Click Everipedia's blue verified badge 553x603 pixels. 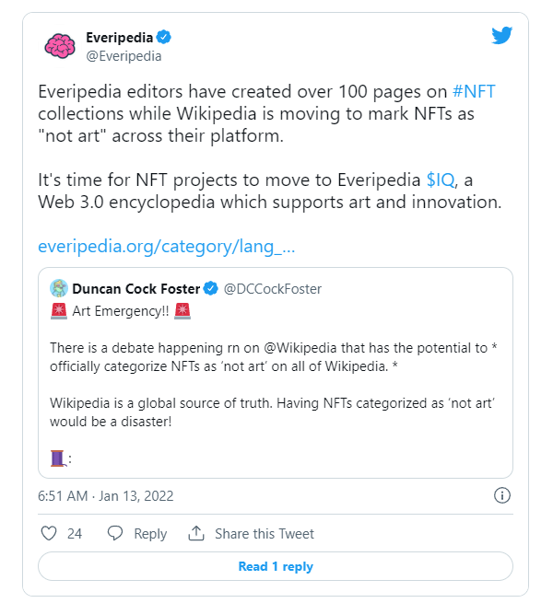(164, 38)
